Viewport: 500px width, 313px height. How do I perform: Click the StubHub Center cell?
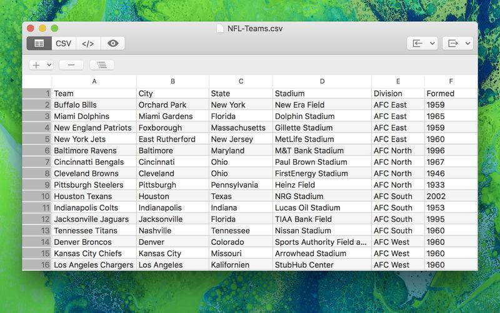(x=322, y=265)
